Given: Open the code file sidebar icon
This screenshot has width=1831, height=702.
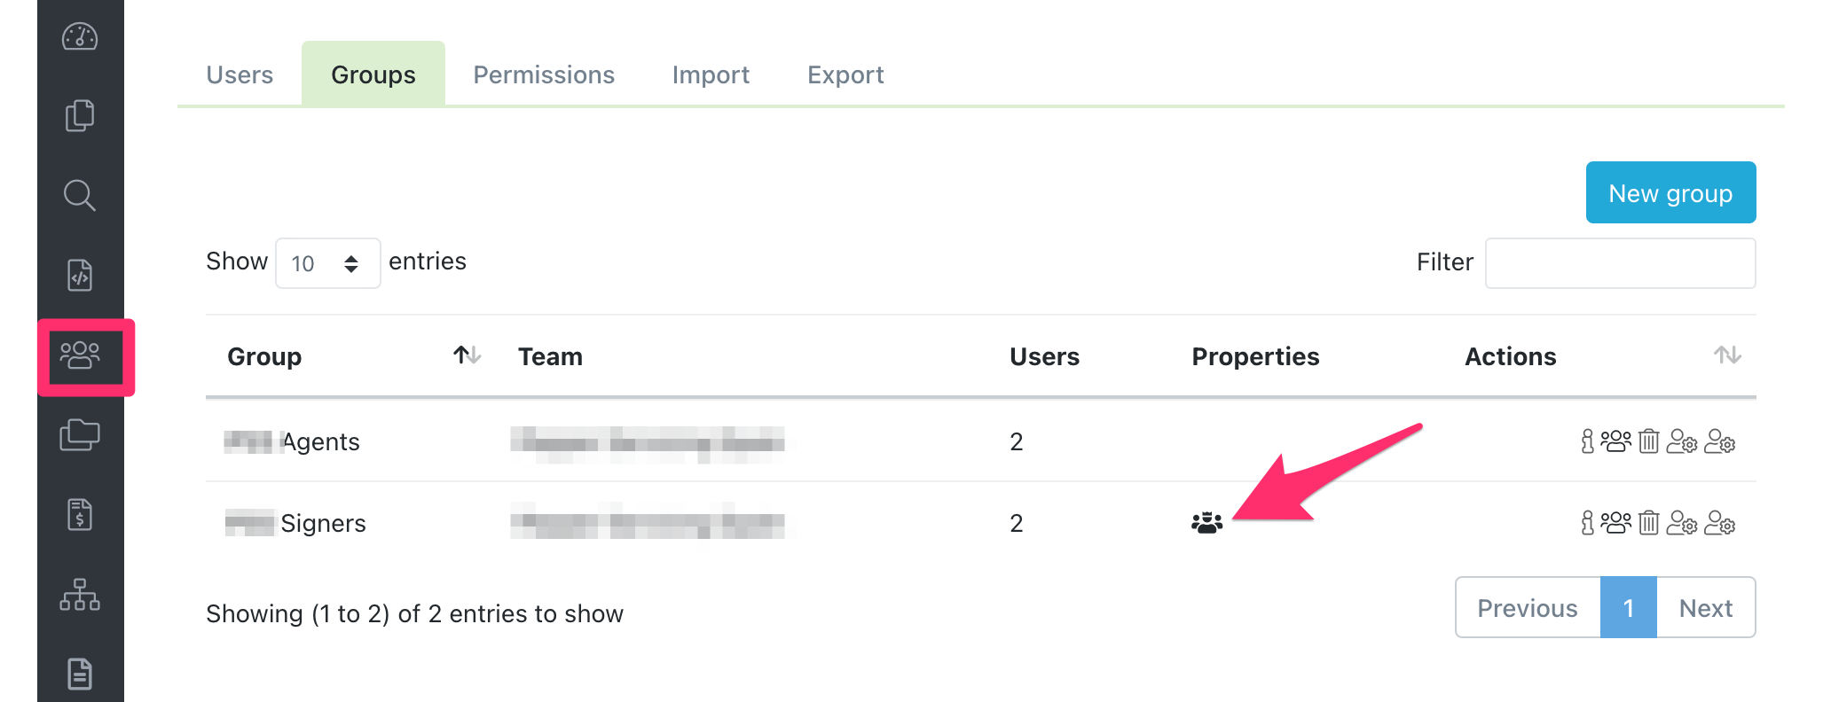Looking at the screenshot, I should click(x=80, y=275).
